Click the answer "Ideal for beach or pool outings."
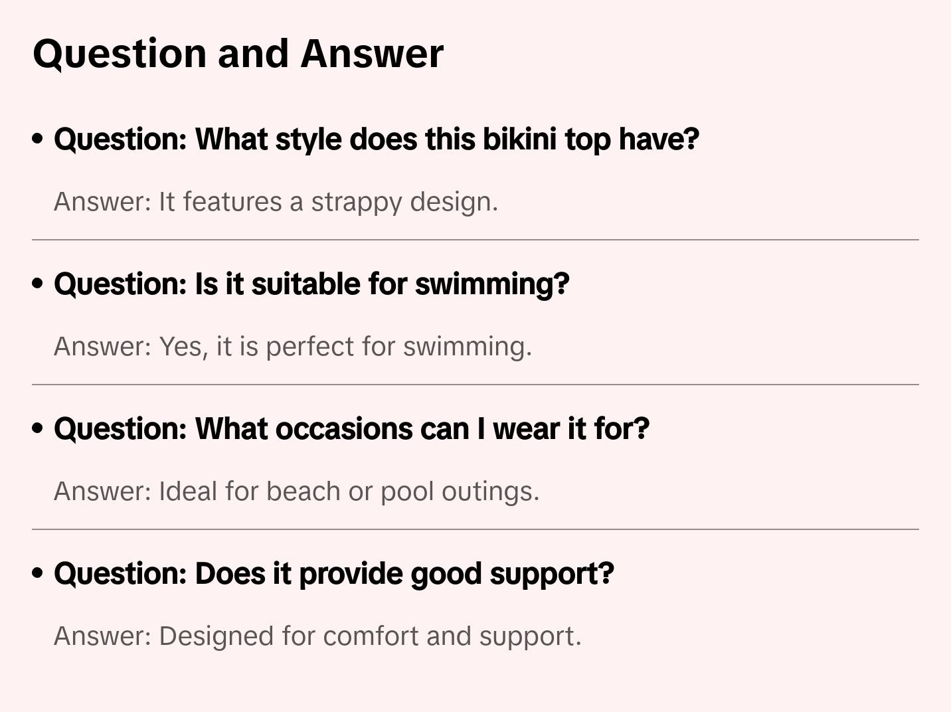This screenshot has height=712, width=951. point(296,491)
